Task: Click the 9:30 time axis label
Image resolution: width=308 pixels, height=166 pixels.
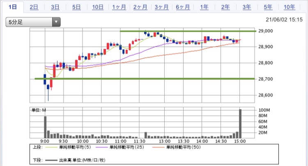Action: [x=63, y=141]
